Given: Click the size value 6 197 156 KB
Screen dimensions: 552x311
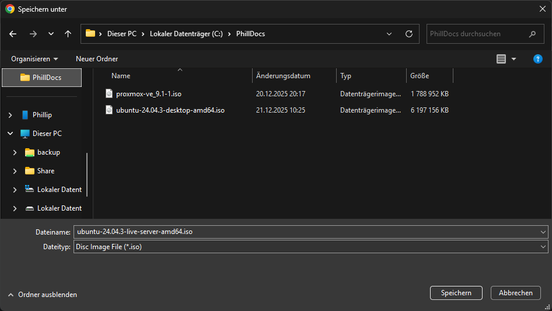Looking at the screenshot, I should [x=429, y=110].
